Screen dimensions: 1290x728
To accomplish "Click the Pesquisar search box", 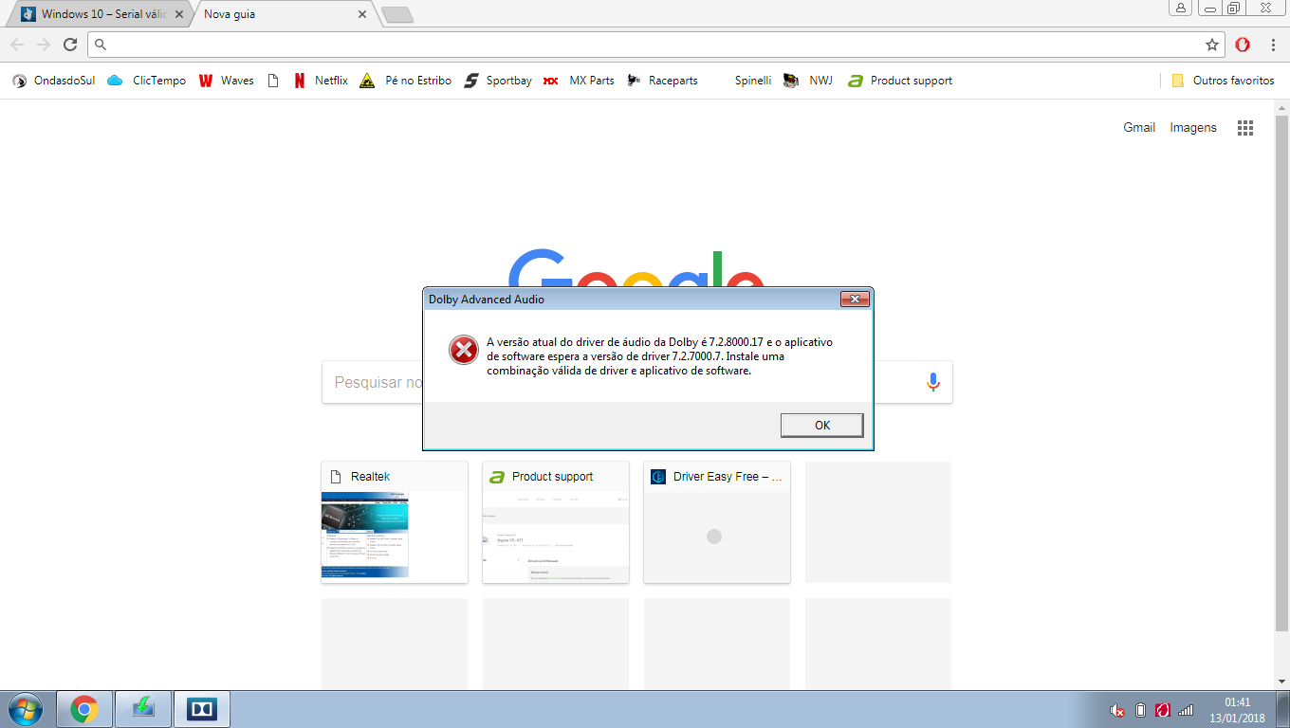I will point(636,382).
